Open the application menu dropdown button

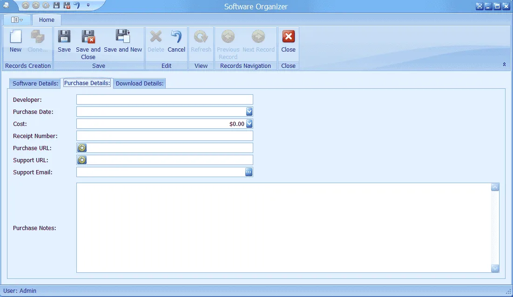click(x=17, y=20)
